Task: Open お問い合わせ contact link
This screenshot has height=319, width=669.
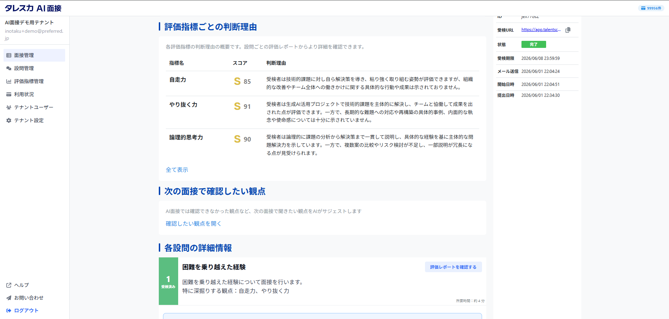Action: [29, 298]
